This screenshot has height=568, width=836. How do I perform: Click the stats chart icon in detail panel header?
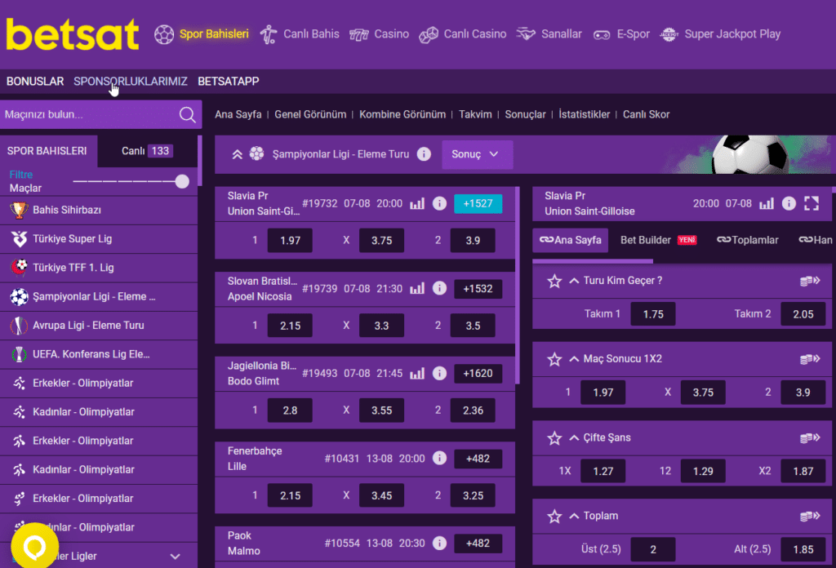pos(766,203)
